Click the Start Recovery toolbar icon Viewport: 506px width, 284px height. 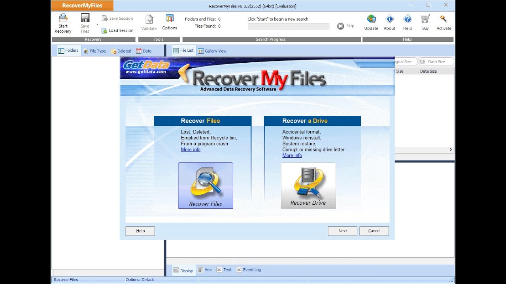(63, 24)
